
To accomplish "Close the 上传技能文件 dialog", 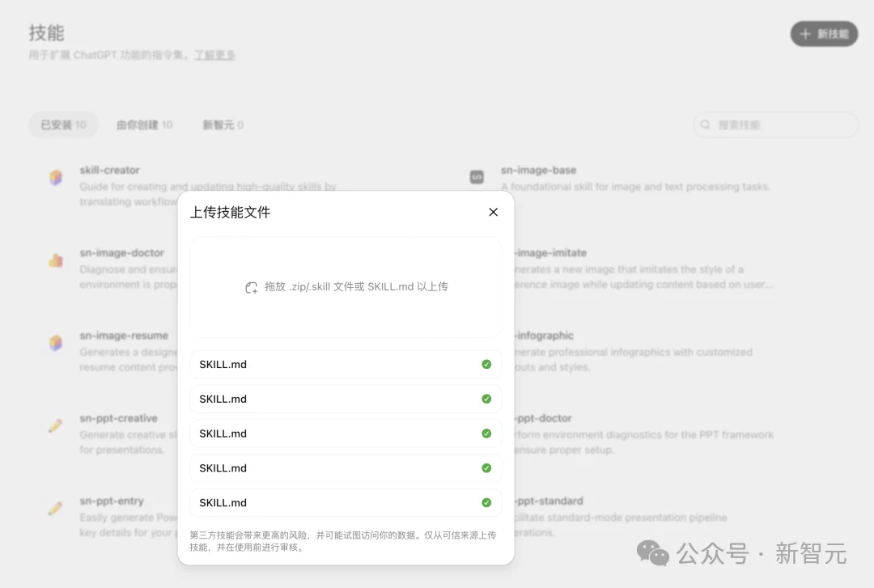I will click(494, 212).
